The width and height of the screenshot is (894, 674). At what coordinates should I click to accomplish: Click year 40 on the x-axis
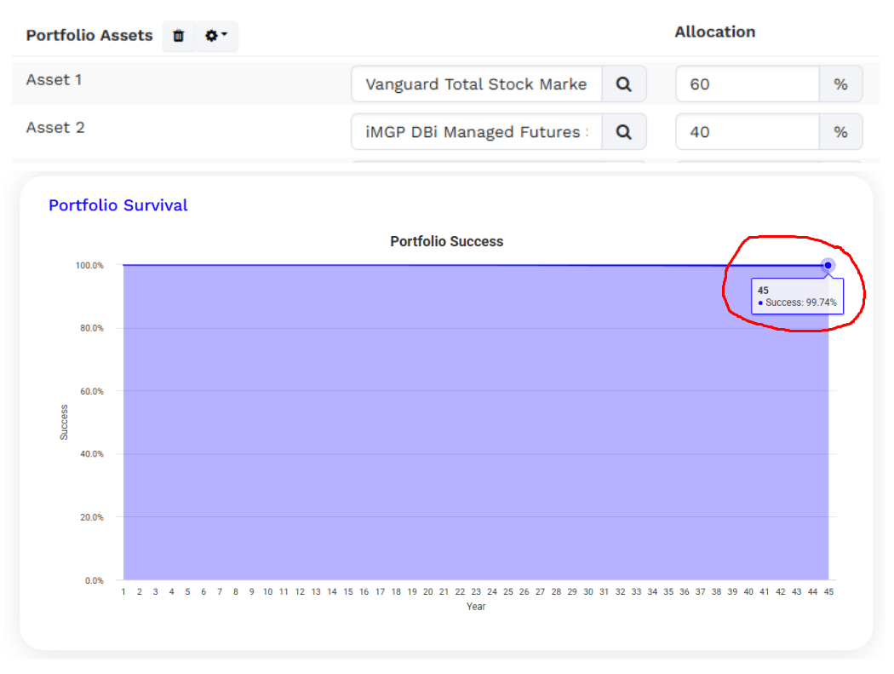click(748, 592)
